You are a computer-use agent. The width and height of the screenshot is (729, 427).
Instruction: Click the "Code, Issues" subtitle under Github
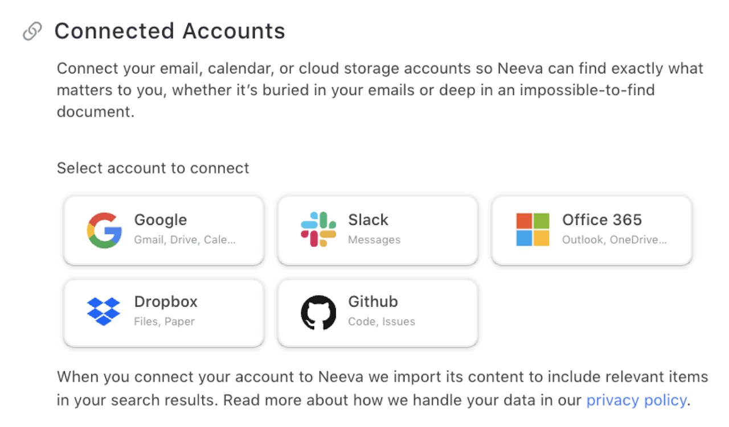[x=382, y=322]
